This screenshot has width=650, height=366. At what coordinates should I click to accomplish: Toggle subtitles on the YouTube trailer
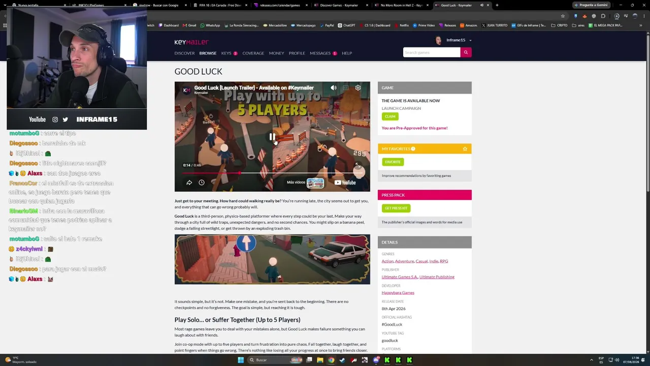click(346, 88)
